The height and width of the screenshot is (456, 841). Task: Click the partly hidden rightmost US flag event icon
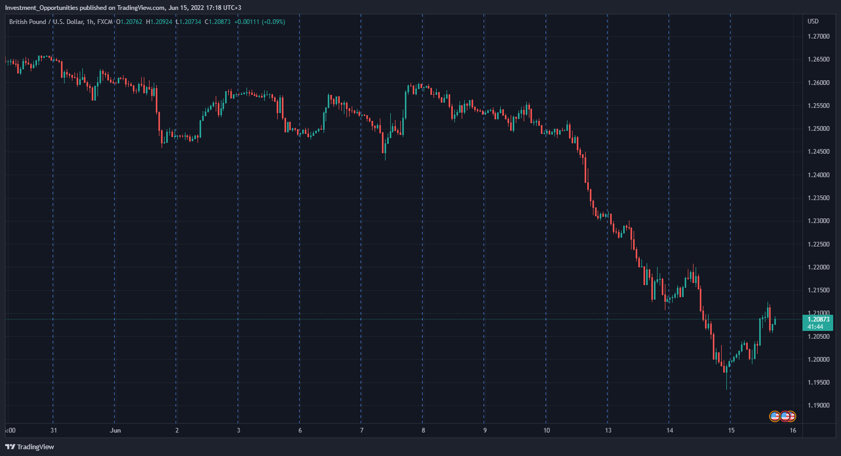793,416
